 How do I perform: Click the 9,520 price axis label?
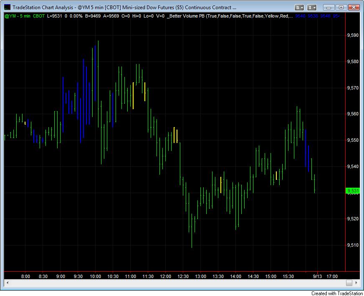tap(353, 219)
